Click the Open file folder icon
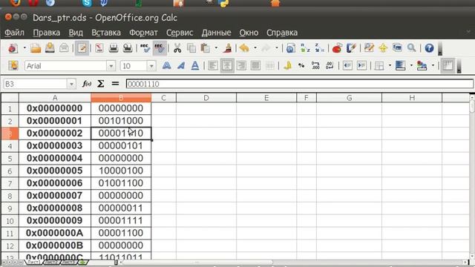Screen dimensions: 475x267 (x=36, y=48)
